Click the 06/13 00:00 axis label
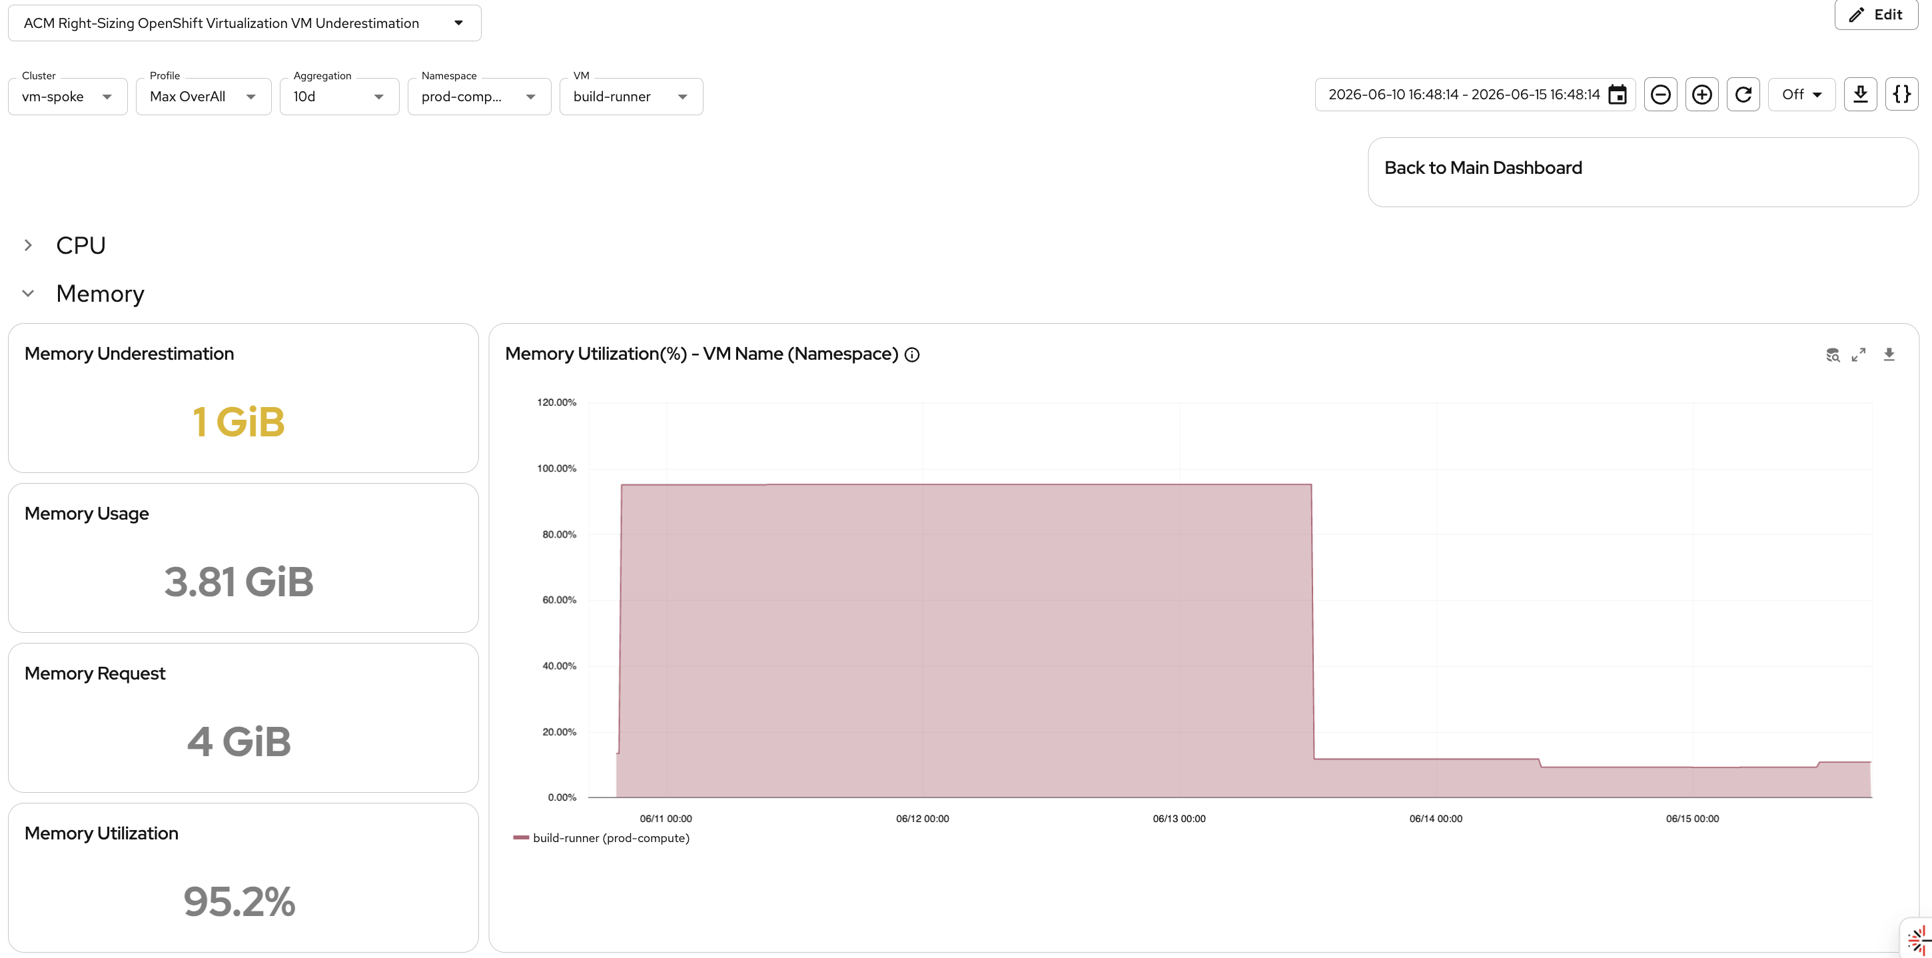This screenshot has width=1932, height=958. (1179, 819)
